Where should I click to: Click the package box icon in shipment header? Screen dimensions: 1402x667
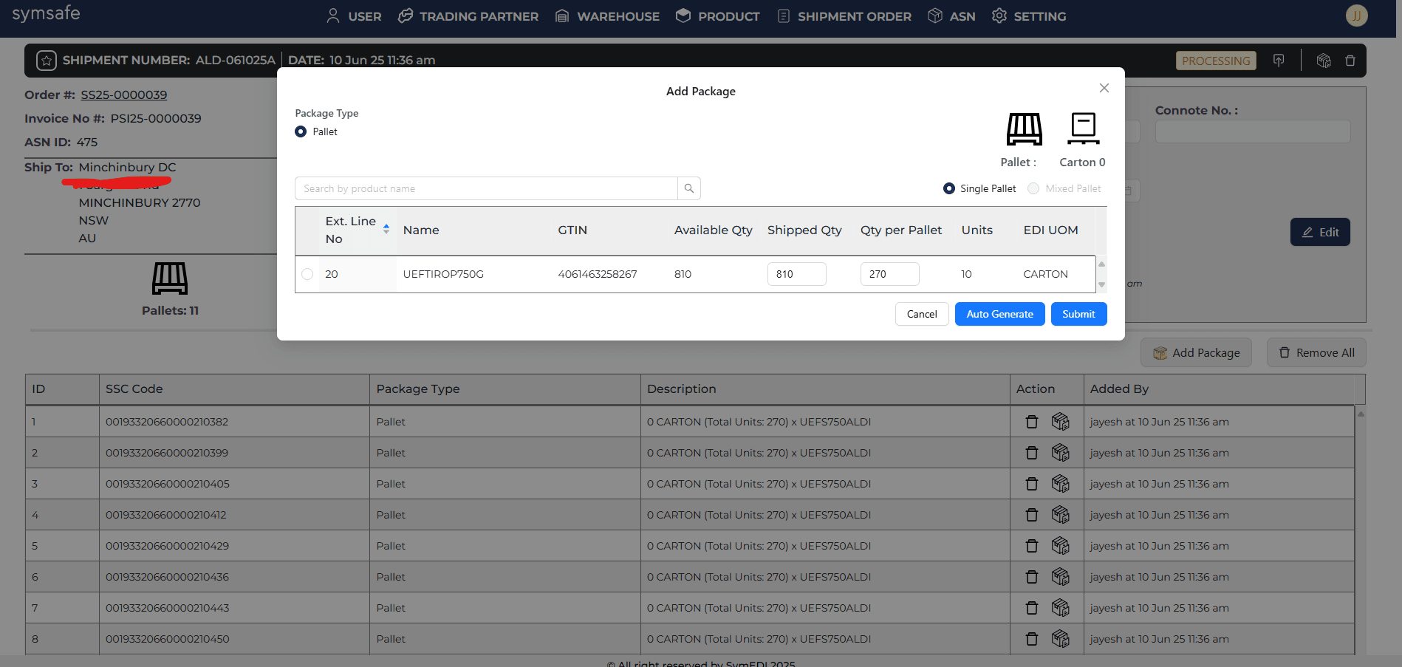pyautogui.click(x=1323, y=61)
